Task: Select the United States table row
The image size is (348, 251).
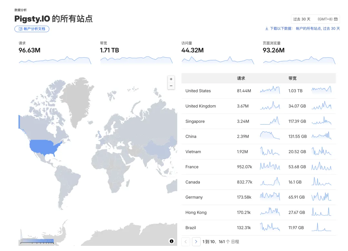Action: click(x=198, y=91)
